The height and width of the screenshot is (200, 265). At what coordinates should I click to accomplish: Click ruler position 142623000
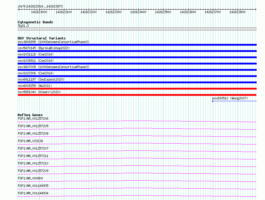(x=39, y=12)
